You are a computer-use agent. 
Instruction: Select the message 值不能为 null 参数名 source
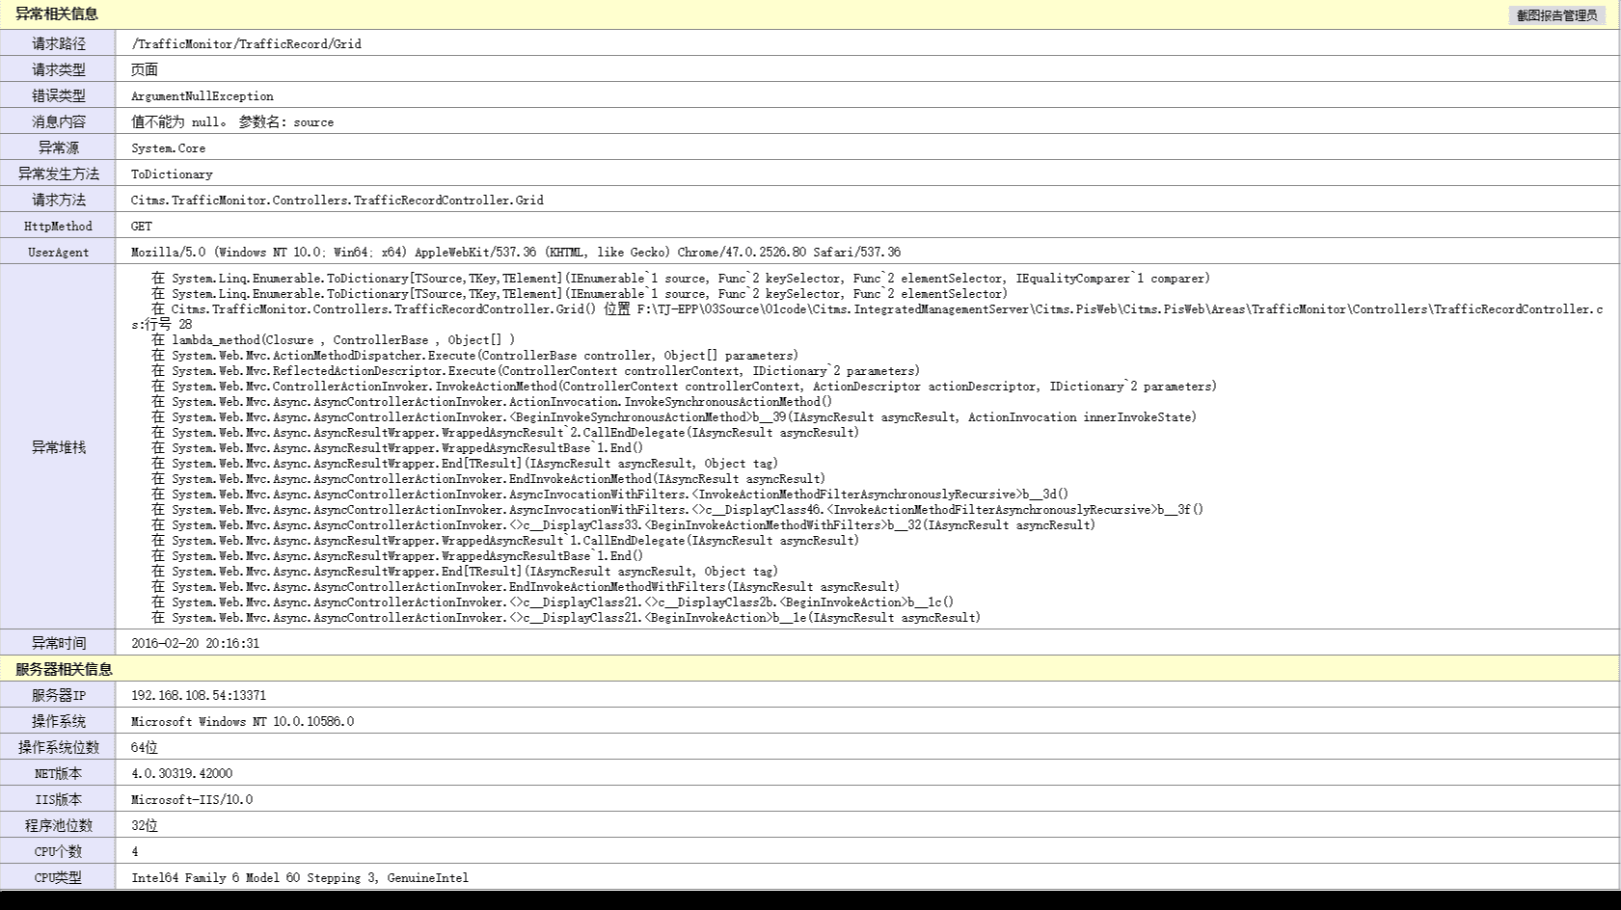tap(232, 121)
